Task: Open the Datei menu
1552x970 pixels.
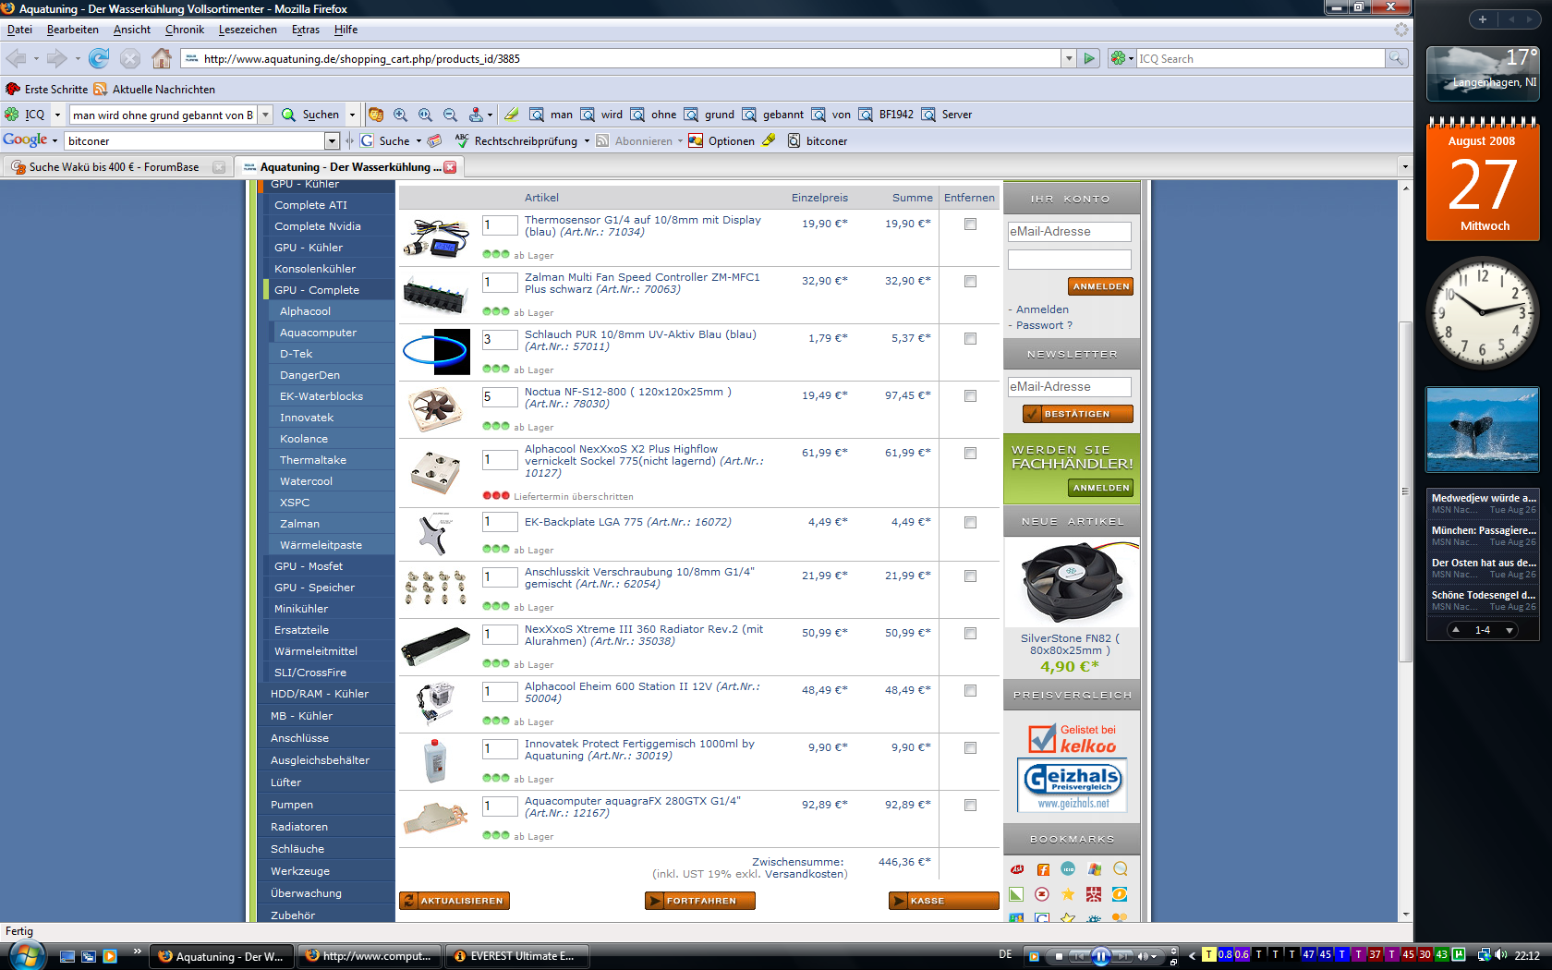Action: 19,30
